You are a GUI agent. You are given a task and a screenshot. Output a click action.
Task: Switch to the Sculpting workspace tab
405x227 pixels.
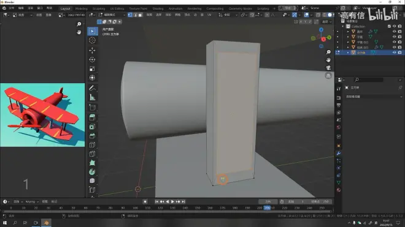(x=99, y=9)
